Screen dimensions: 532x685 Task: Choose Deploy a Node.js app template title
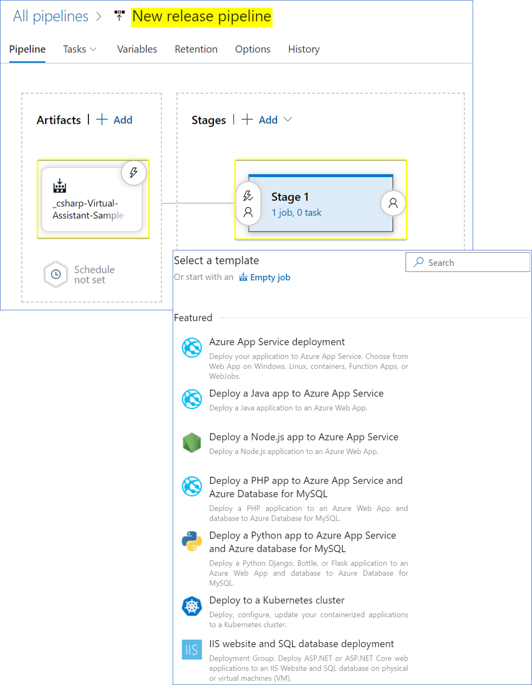point(304,437)
